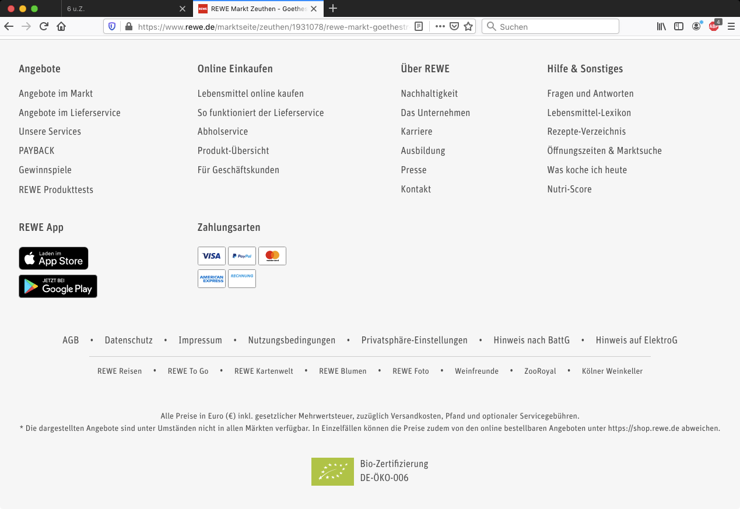Open the Datenschutz link
Screen dimensions: 740x509
point(129,340)
